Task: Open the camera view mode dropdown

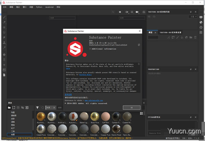Action: click(x=137, y=12)
